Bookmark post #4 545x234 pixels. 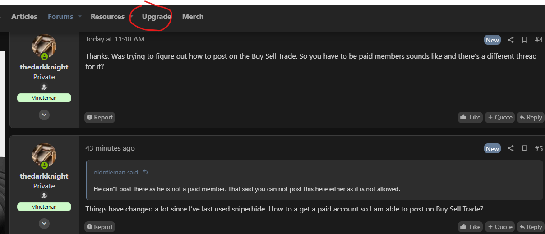coord(525,40)
